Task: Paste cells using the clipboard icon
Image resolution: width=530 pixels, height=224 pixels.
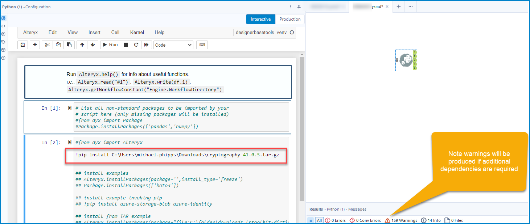Action: (69, 45)
